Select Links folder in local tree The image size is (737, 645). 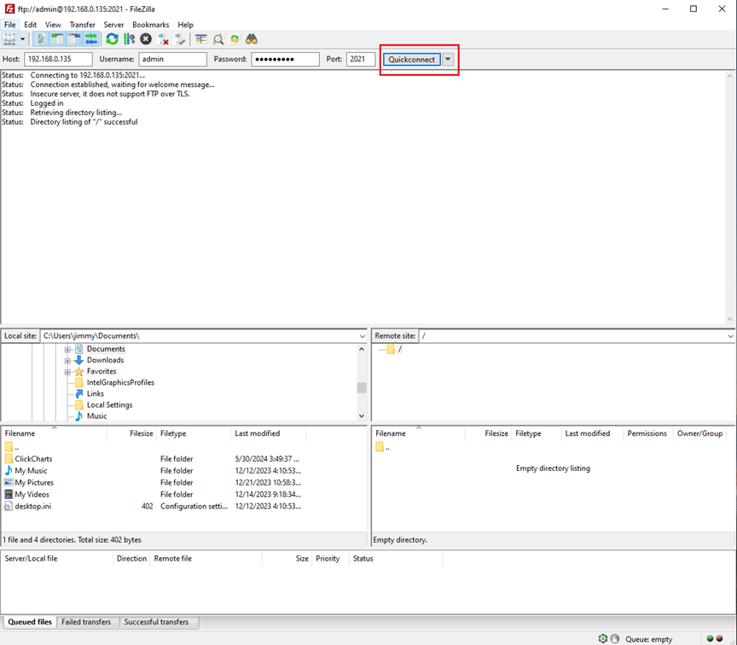click(96, 394)
